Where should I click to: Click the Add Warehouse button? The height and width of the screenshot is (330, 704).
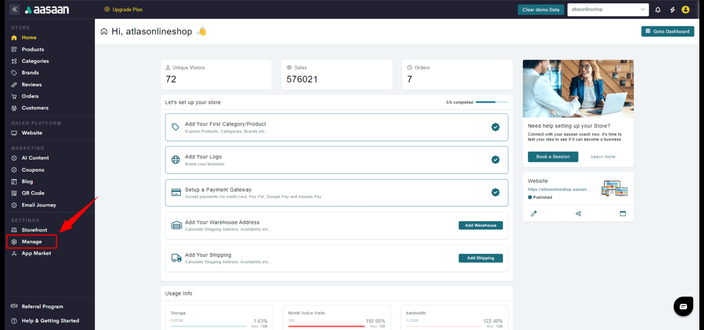point(480,225)
